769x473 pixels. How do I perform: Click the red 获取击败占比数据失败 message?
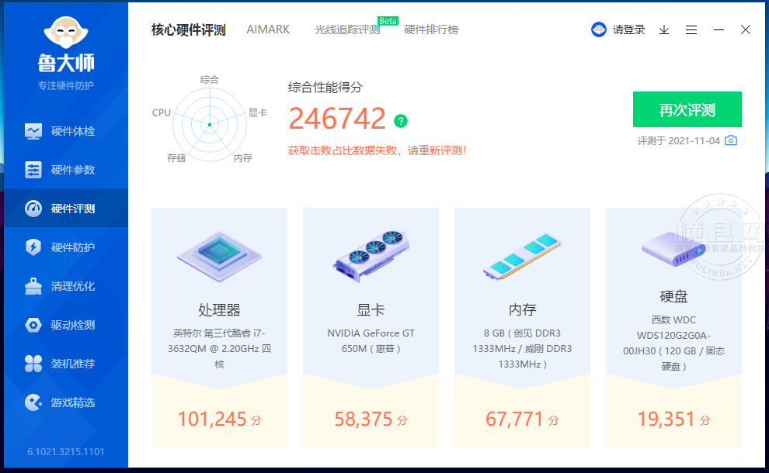378,150
